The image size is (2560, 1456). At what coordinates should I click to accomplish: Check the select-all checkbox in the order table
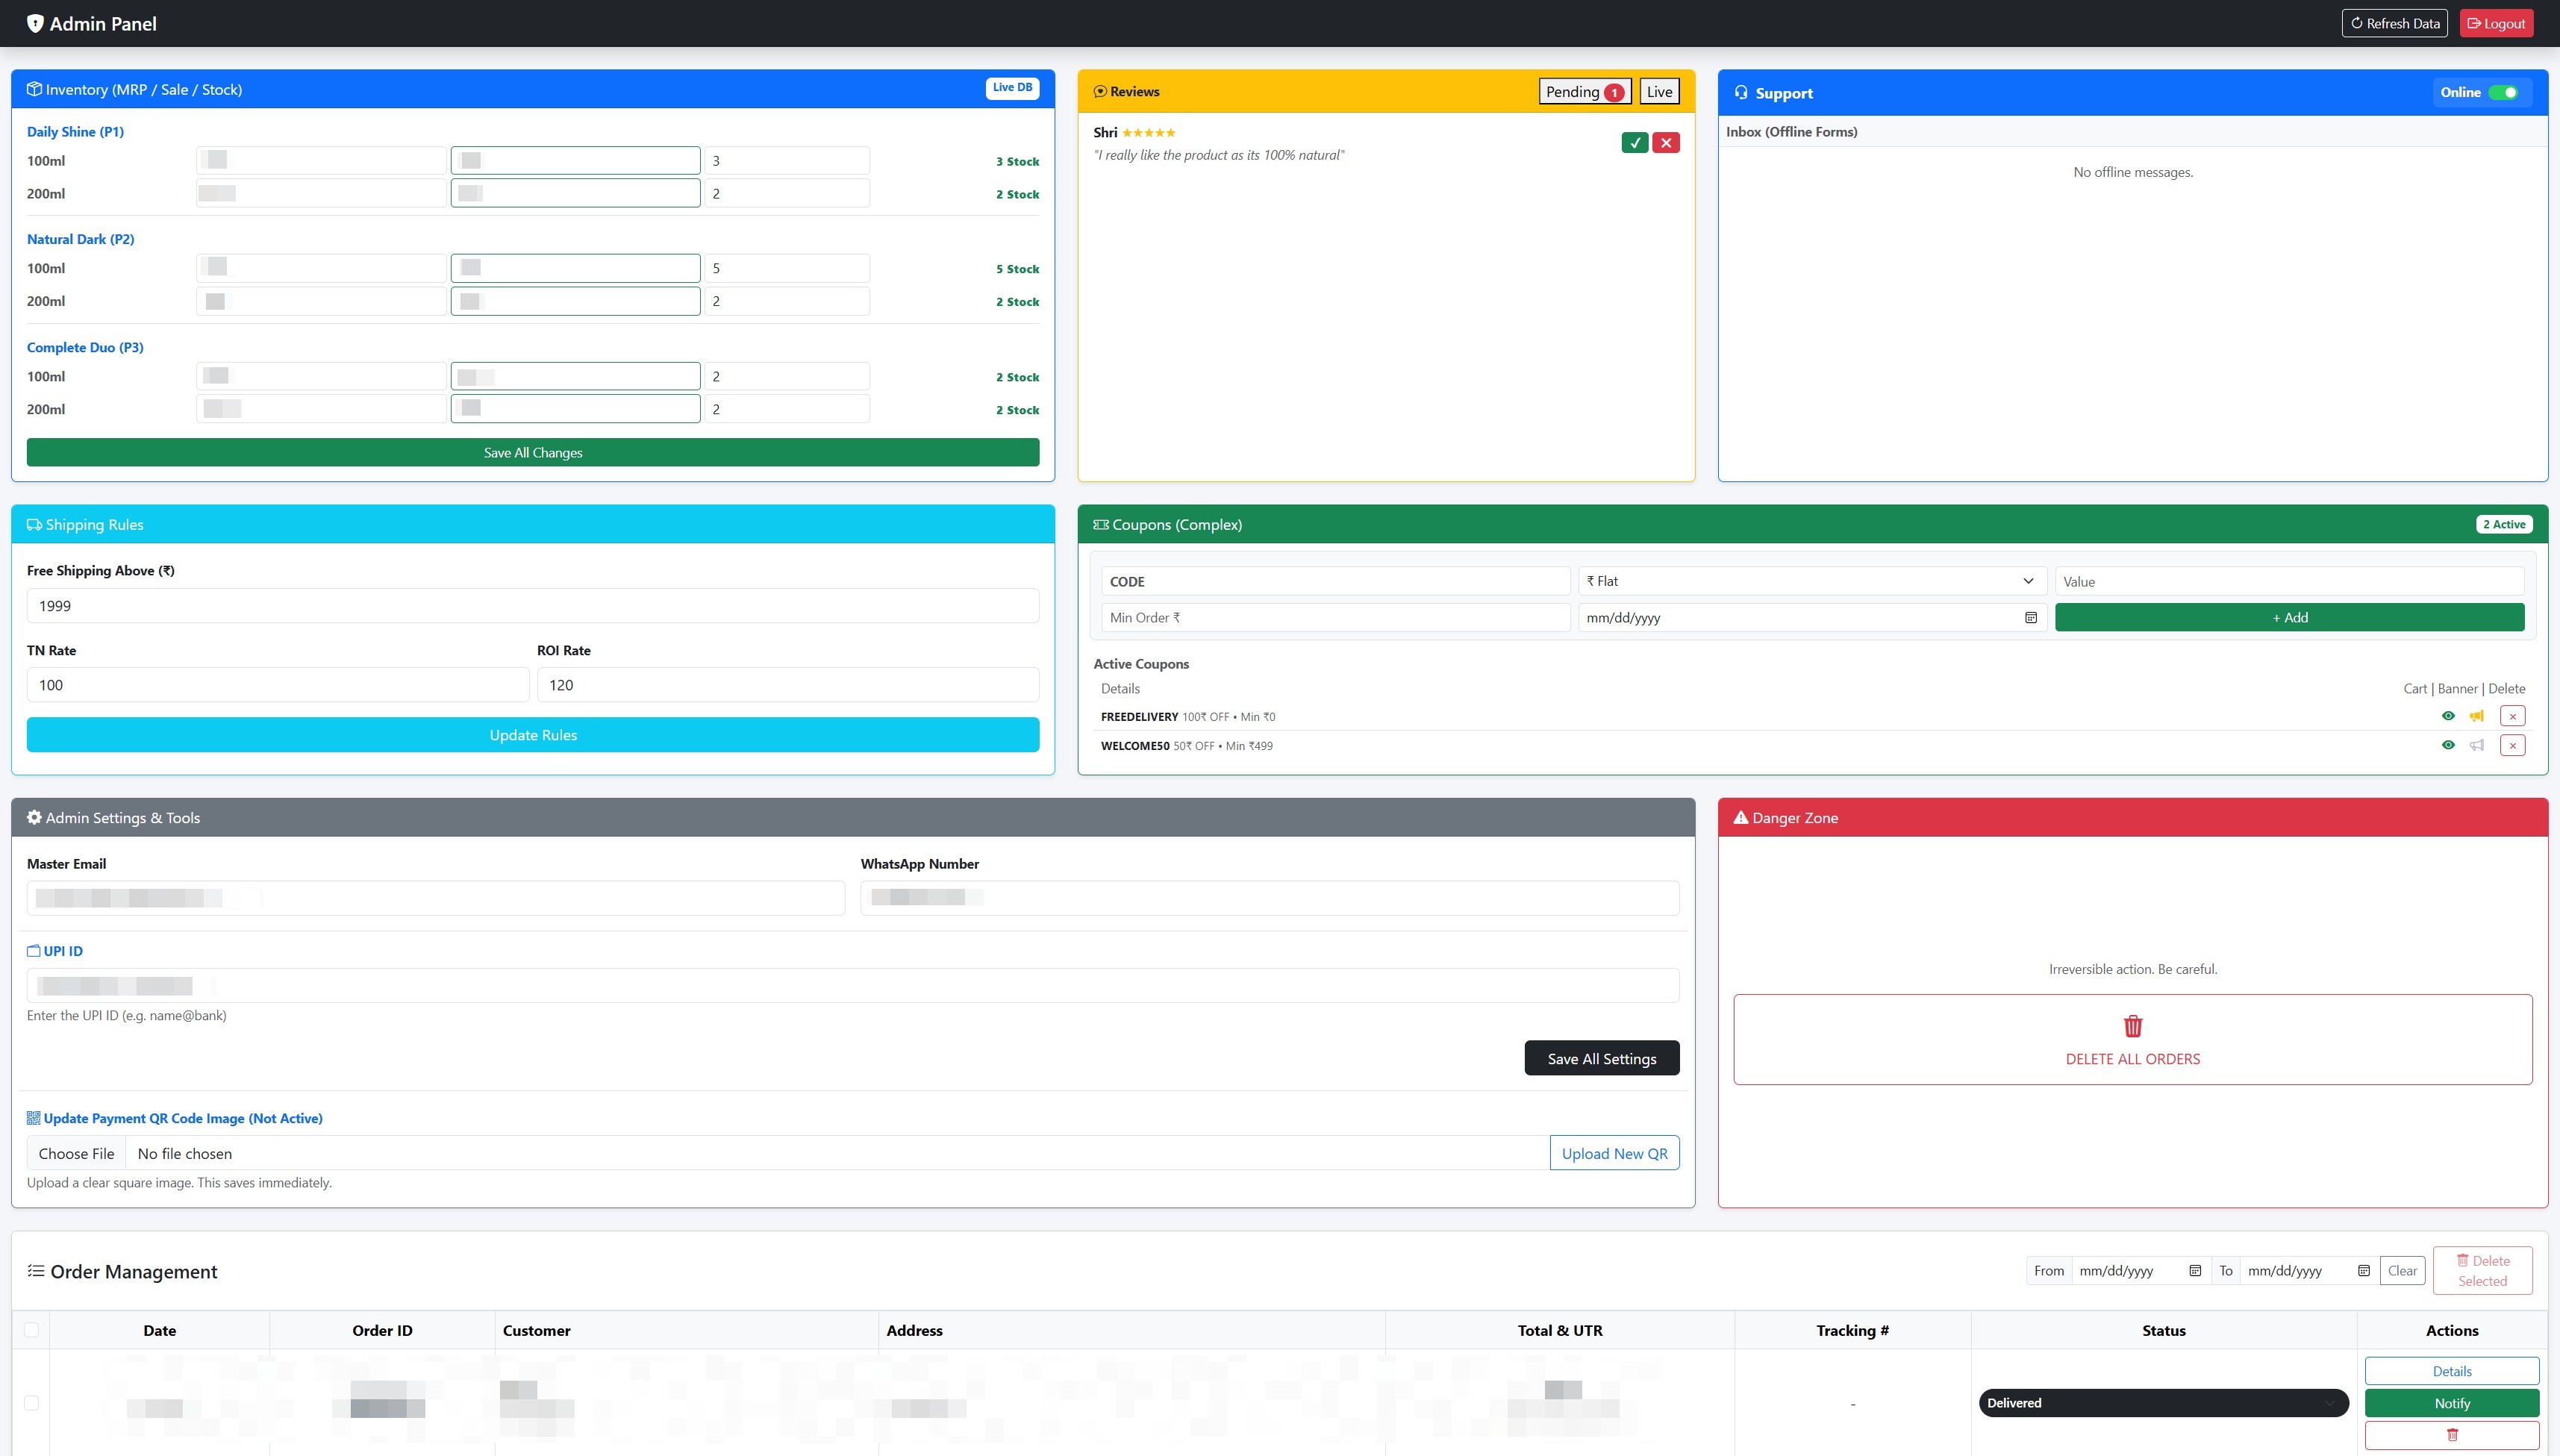tap(31, 1330)
